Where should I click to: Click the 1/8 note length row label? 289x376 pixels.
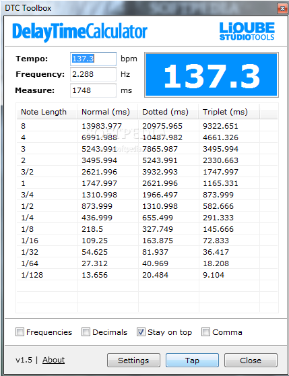[28, 229]
